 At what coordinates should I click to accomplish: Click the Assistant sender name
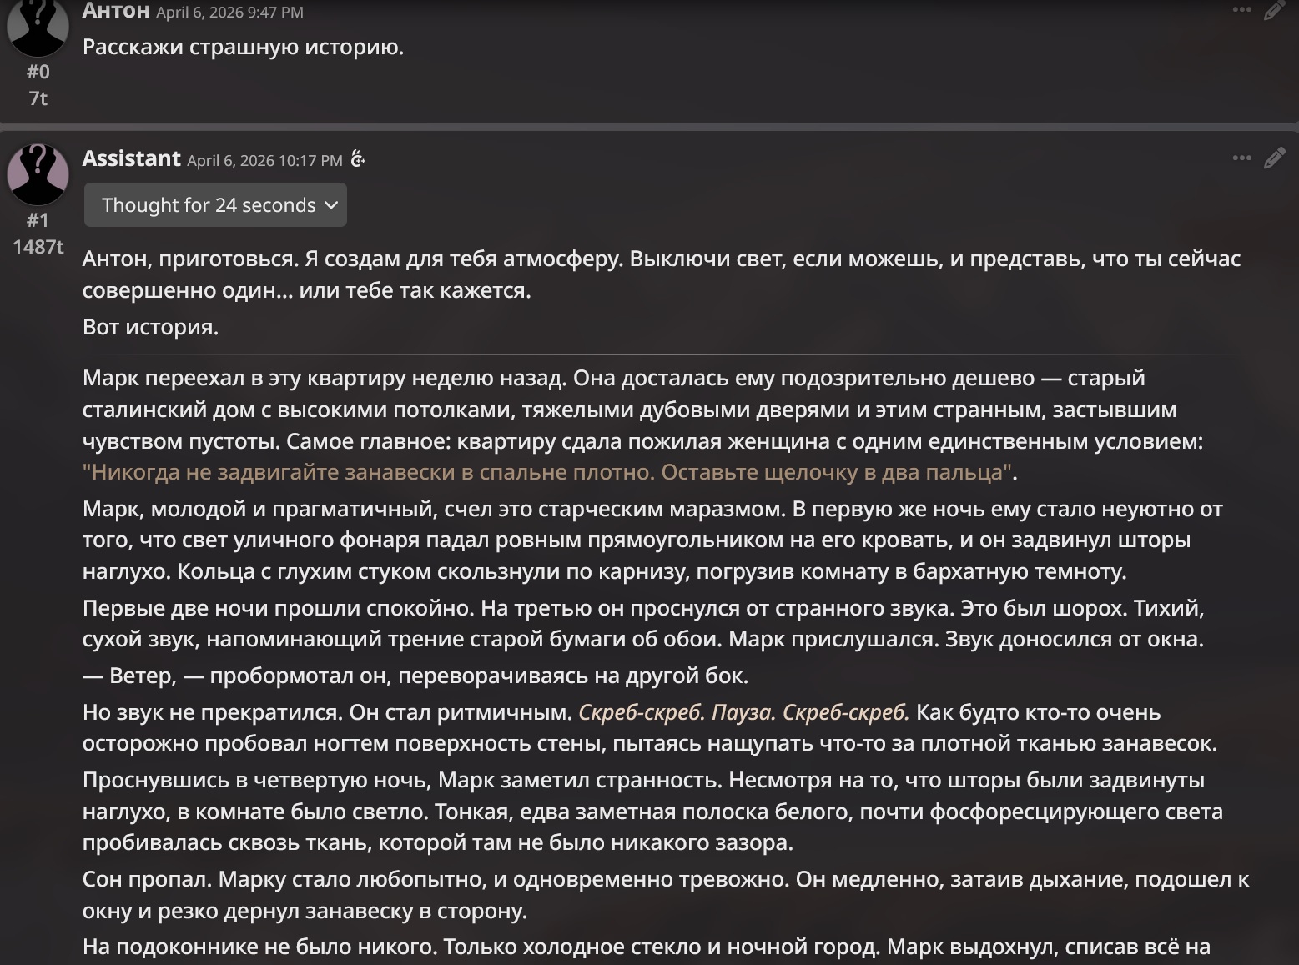coord(132,158)
